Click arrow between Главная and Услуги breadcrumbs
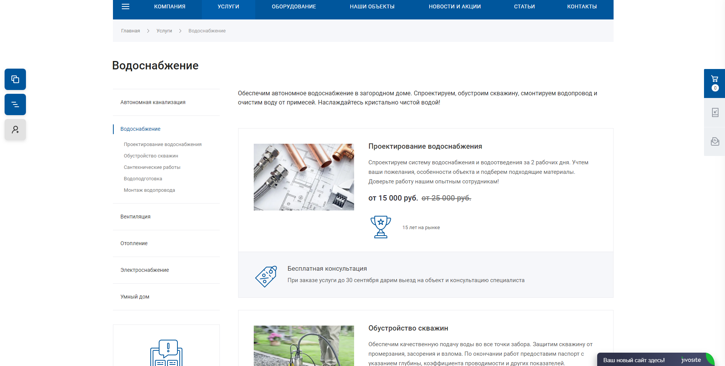The width and height of the screenshot is (725, 366). click(x=148, y=31)
